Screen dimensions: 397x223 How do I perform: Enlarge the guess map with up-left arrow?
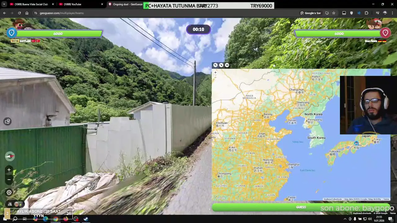tap(216, 65)
